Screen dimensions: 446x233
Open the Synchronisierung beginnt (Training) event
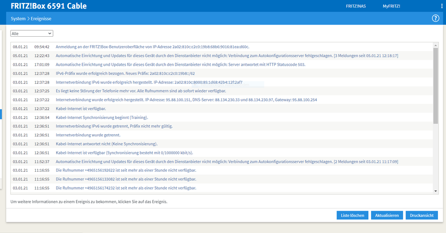(x=102, y=117)
